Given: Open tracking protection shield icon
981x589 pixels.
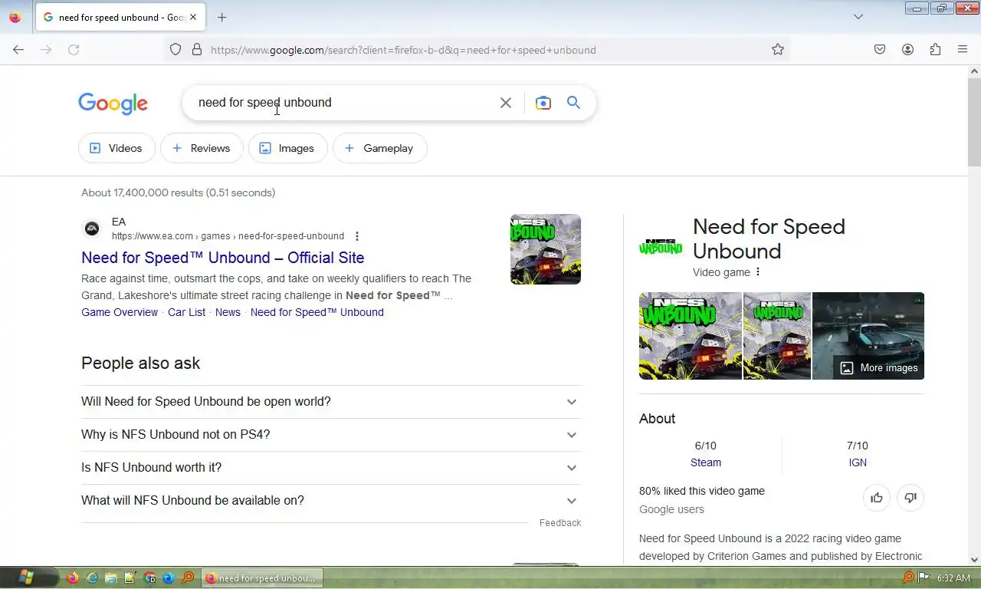Looking at the screenshot, I should tap(176, 50).
